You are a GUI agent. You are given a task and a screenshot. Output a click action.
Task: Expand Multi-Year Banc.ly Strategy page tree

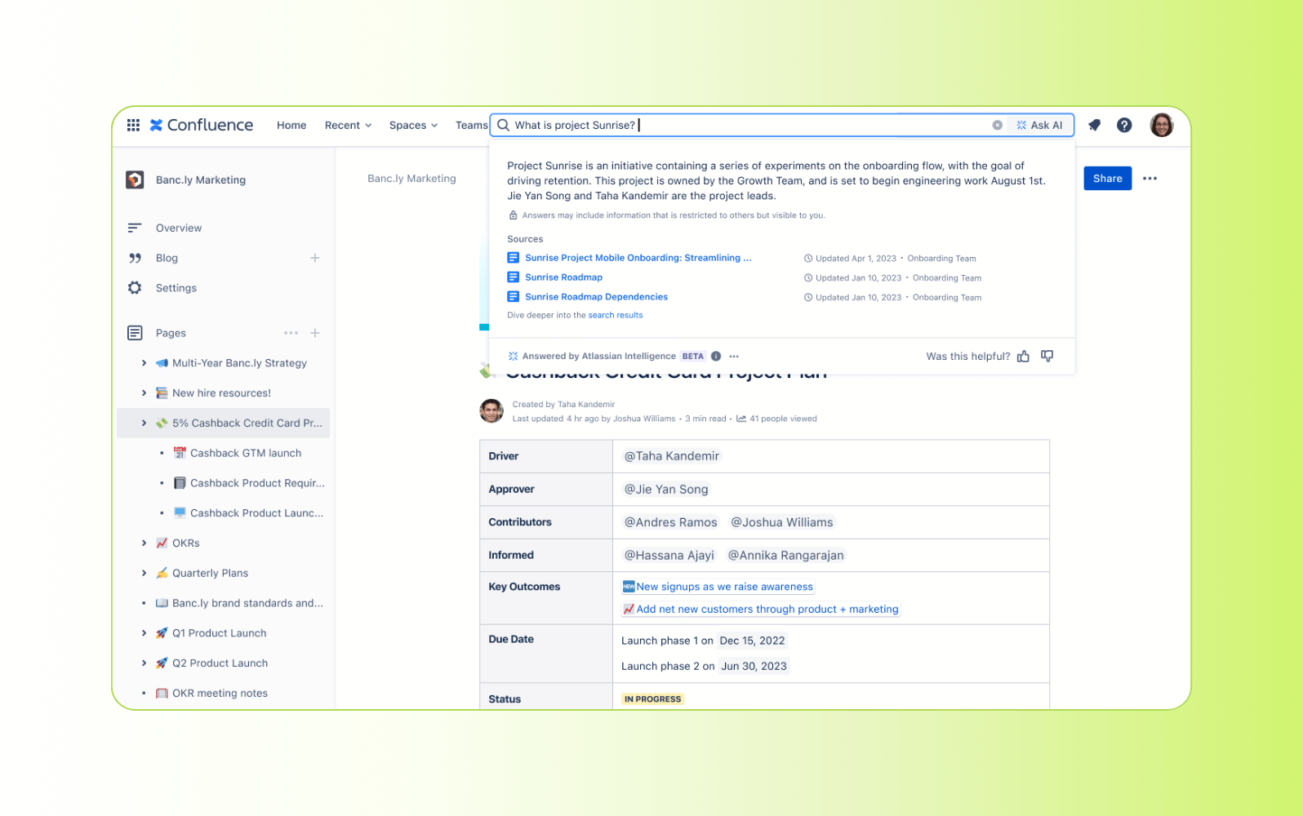[x=144, y=363]
